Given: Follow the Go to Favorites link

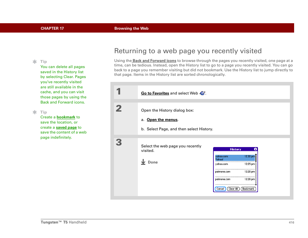Looking at the screenshot, I should (155, 93).
